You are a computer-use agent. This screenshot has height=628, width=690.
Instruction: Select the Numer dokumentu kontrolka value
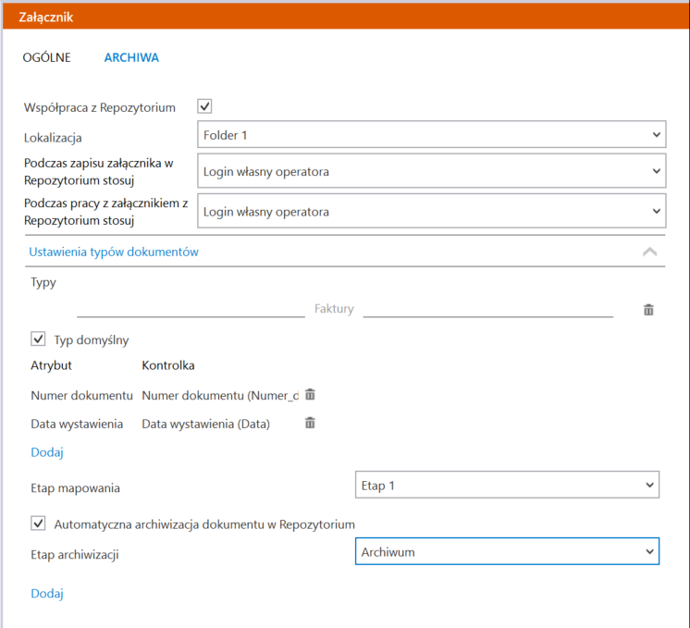220,396
